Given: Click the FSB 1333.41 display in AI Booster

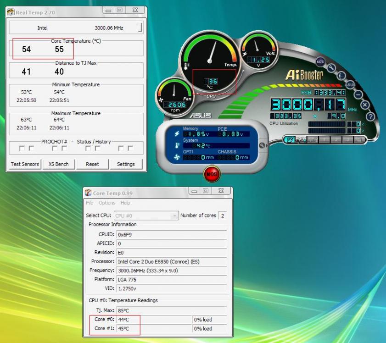Looking at the screenshot, I should coord(330,93).
